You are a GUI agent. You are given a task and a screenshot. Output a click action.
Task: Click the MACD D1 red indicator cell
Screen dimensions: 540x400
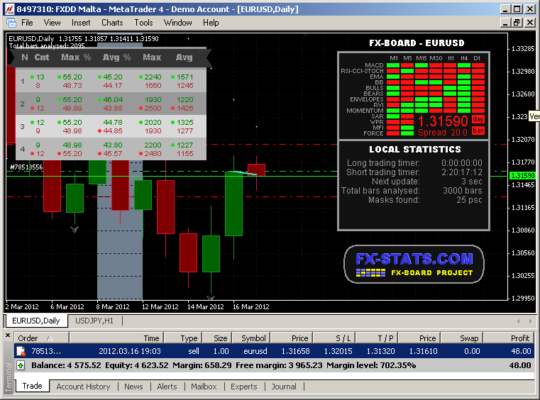pyautogui.click(x=478, y=65)
